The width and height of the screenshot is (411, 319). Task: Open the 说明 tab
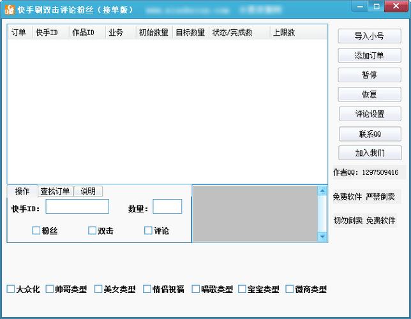point(88,191)
